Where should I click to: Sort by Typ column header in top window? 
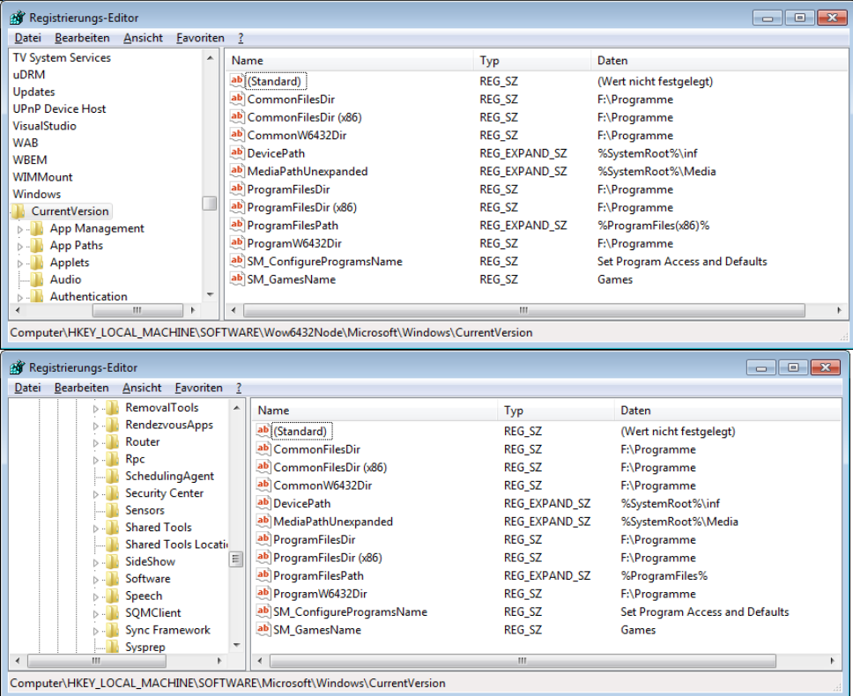click(532, 61)
